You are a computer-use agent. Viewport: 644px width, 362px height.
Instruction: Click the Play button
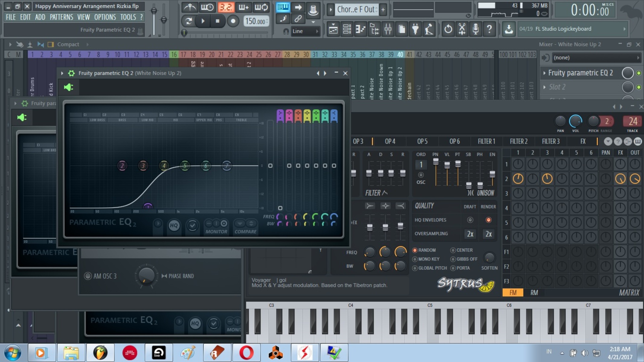tap(203, 21)
